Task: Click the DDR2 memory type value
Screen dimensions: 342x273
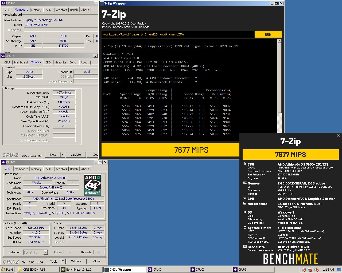Action: [x=29, y=72]
